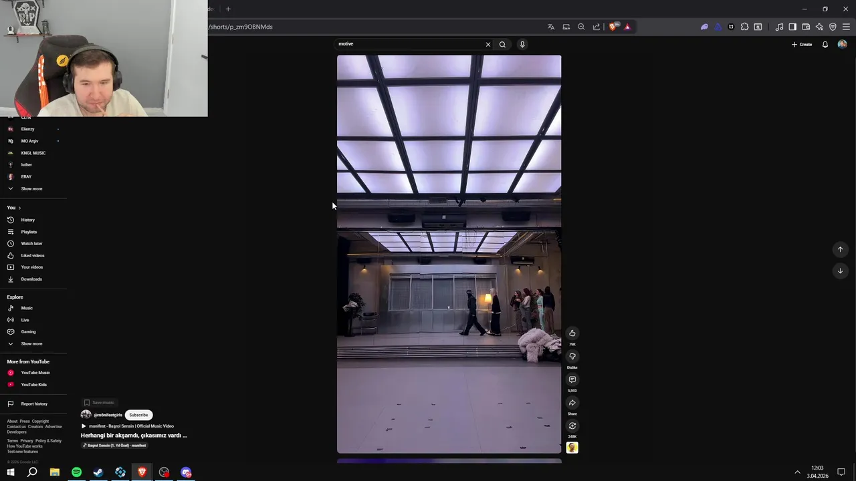
Task: Open the remix button on the Short
Action: (x=572, y=426)
